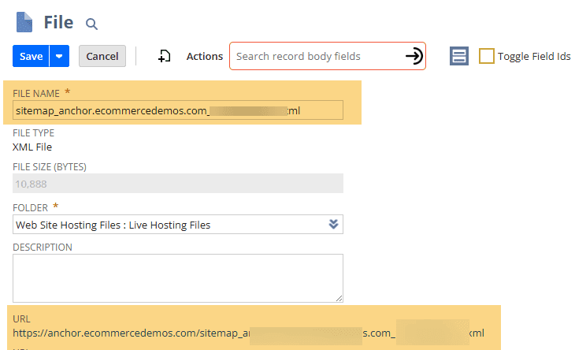The width and height of the screenshot is (575, 350).
Task: Save the file record
Action: click(31, 56)
